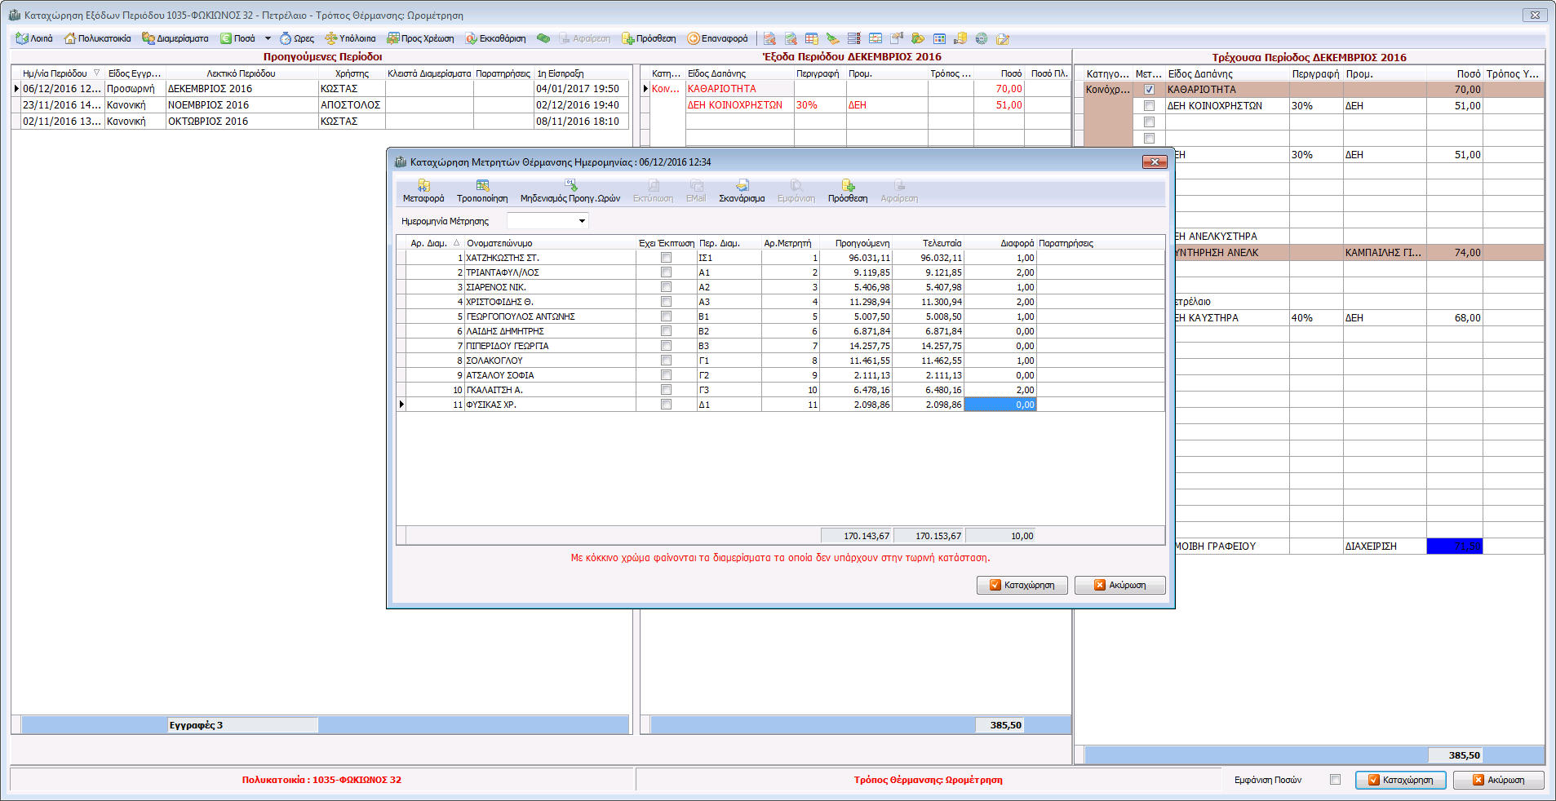Image resolution: width=1556 pixels, height=801 pixels.
Task: Sort by Ημ/νία Περιόδου column header
Action: [61, 73]
